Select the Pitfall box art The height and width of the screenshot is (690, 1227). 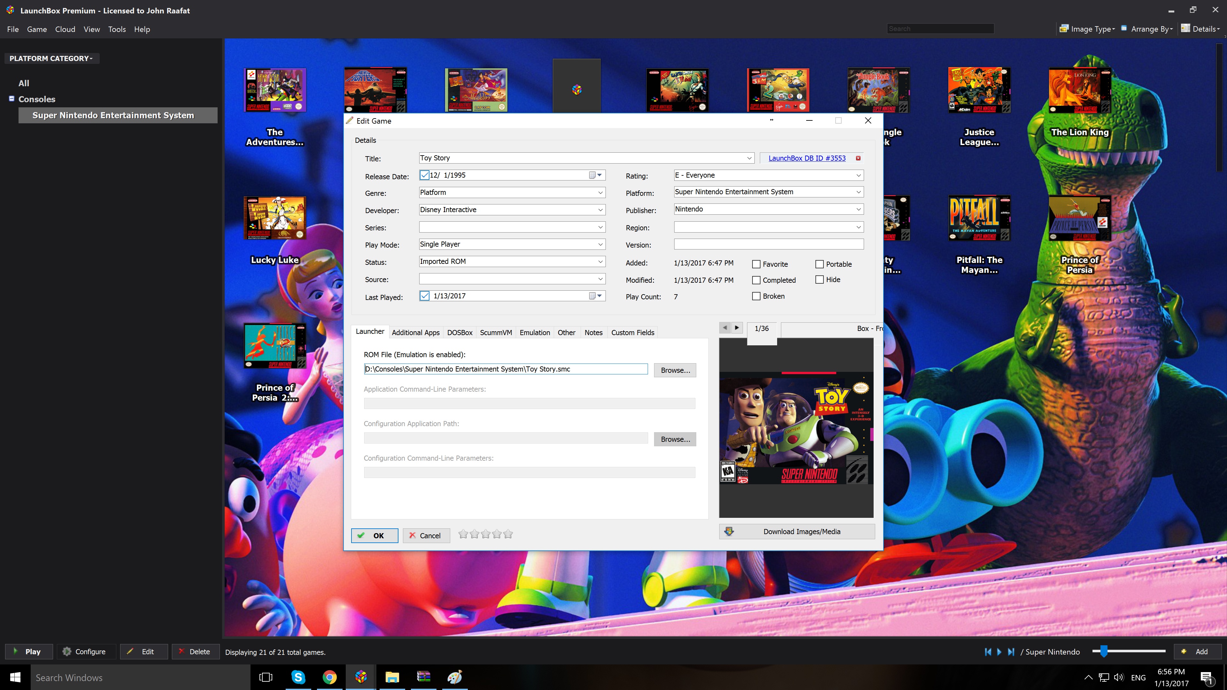coord(979,218)
